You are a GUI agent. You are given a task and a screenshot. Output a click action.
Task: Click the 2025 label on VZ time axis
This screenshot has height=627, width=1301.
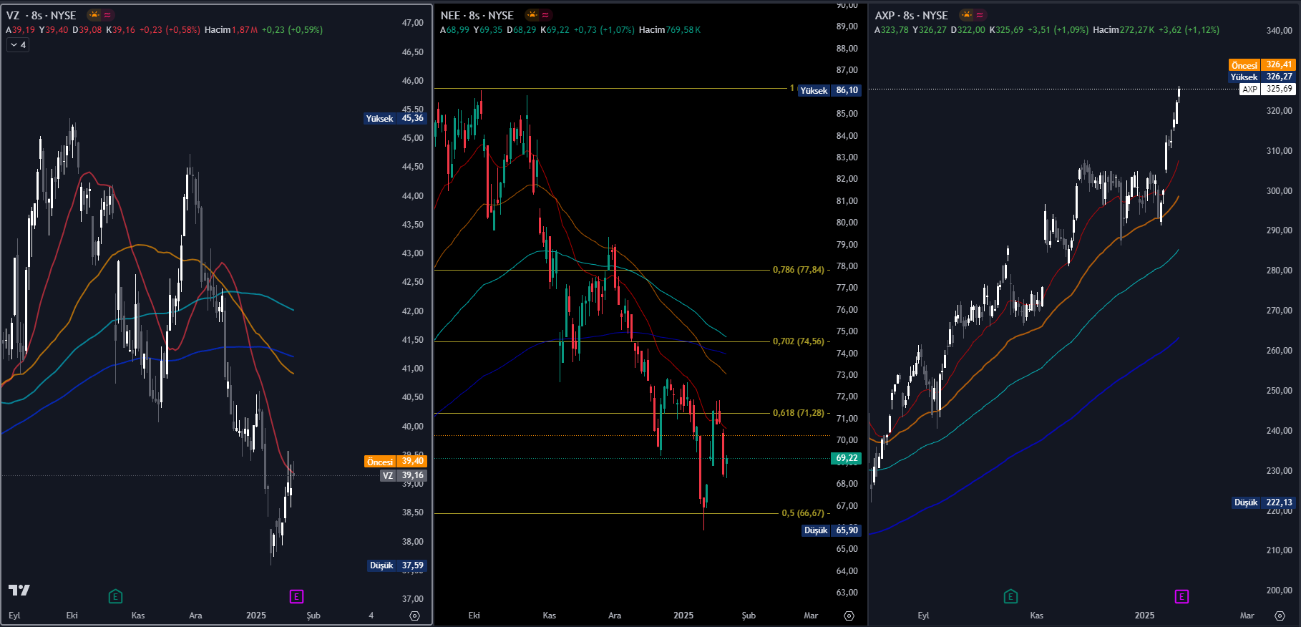point(256,616)
